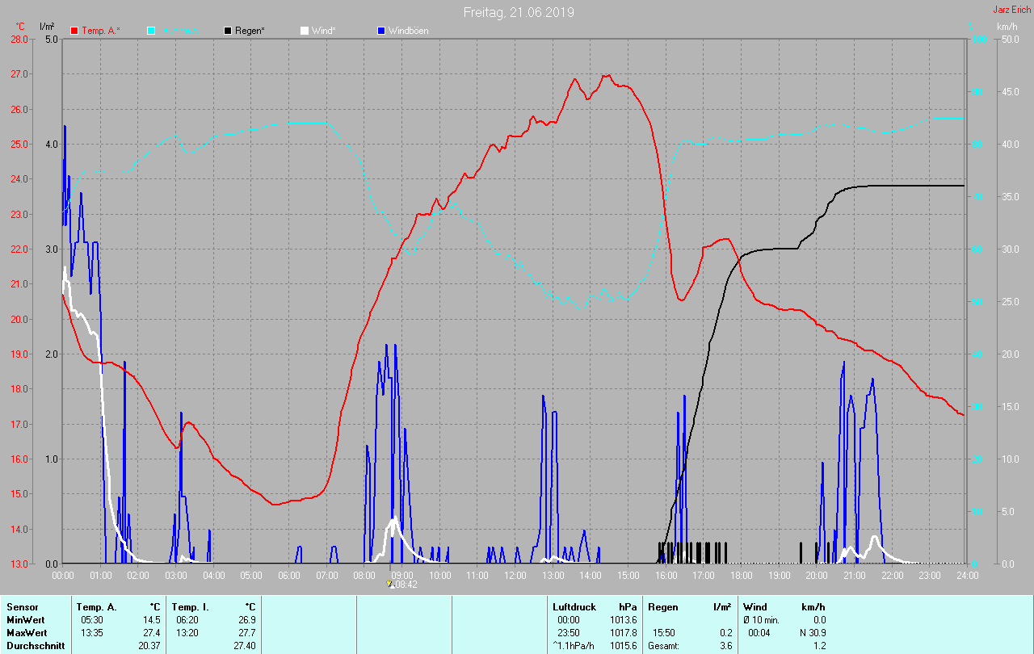Click the white Wind legend square

pyautogui.click(x=305, y=31)
